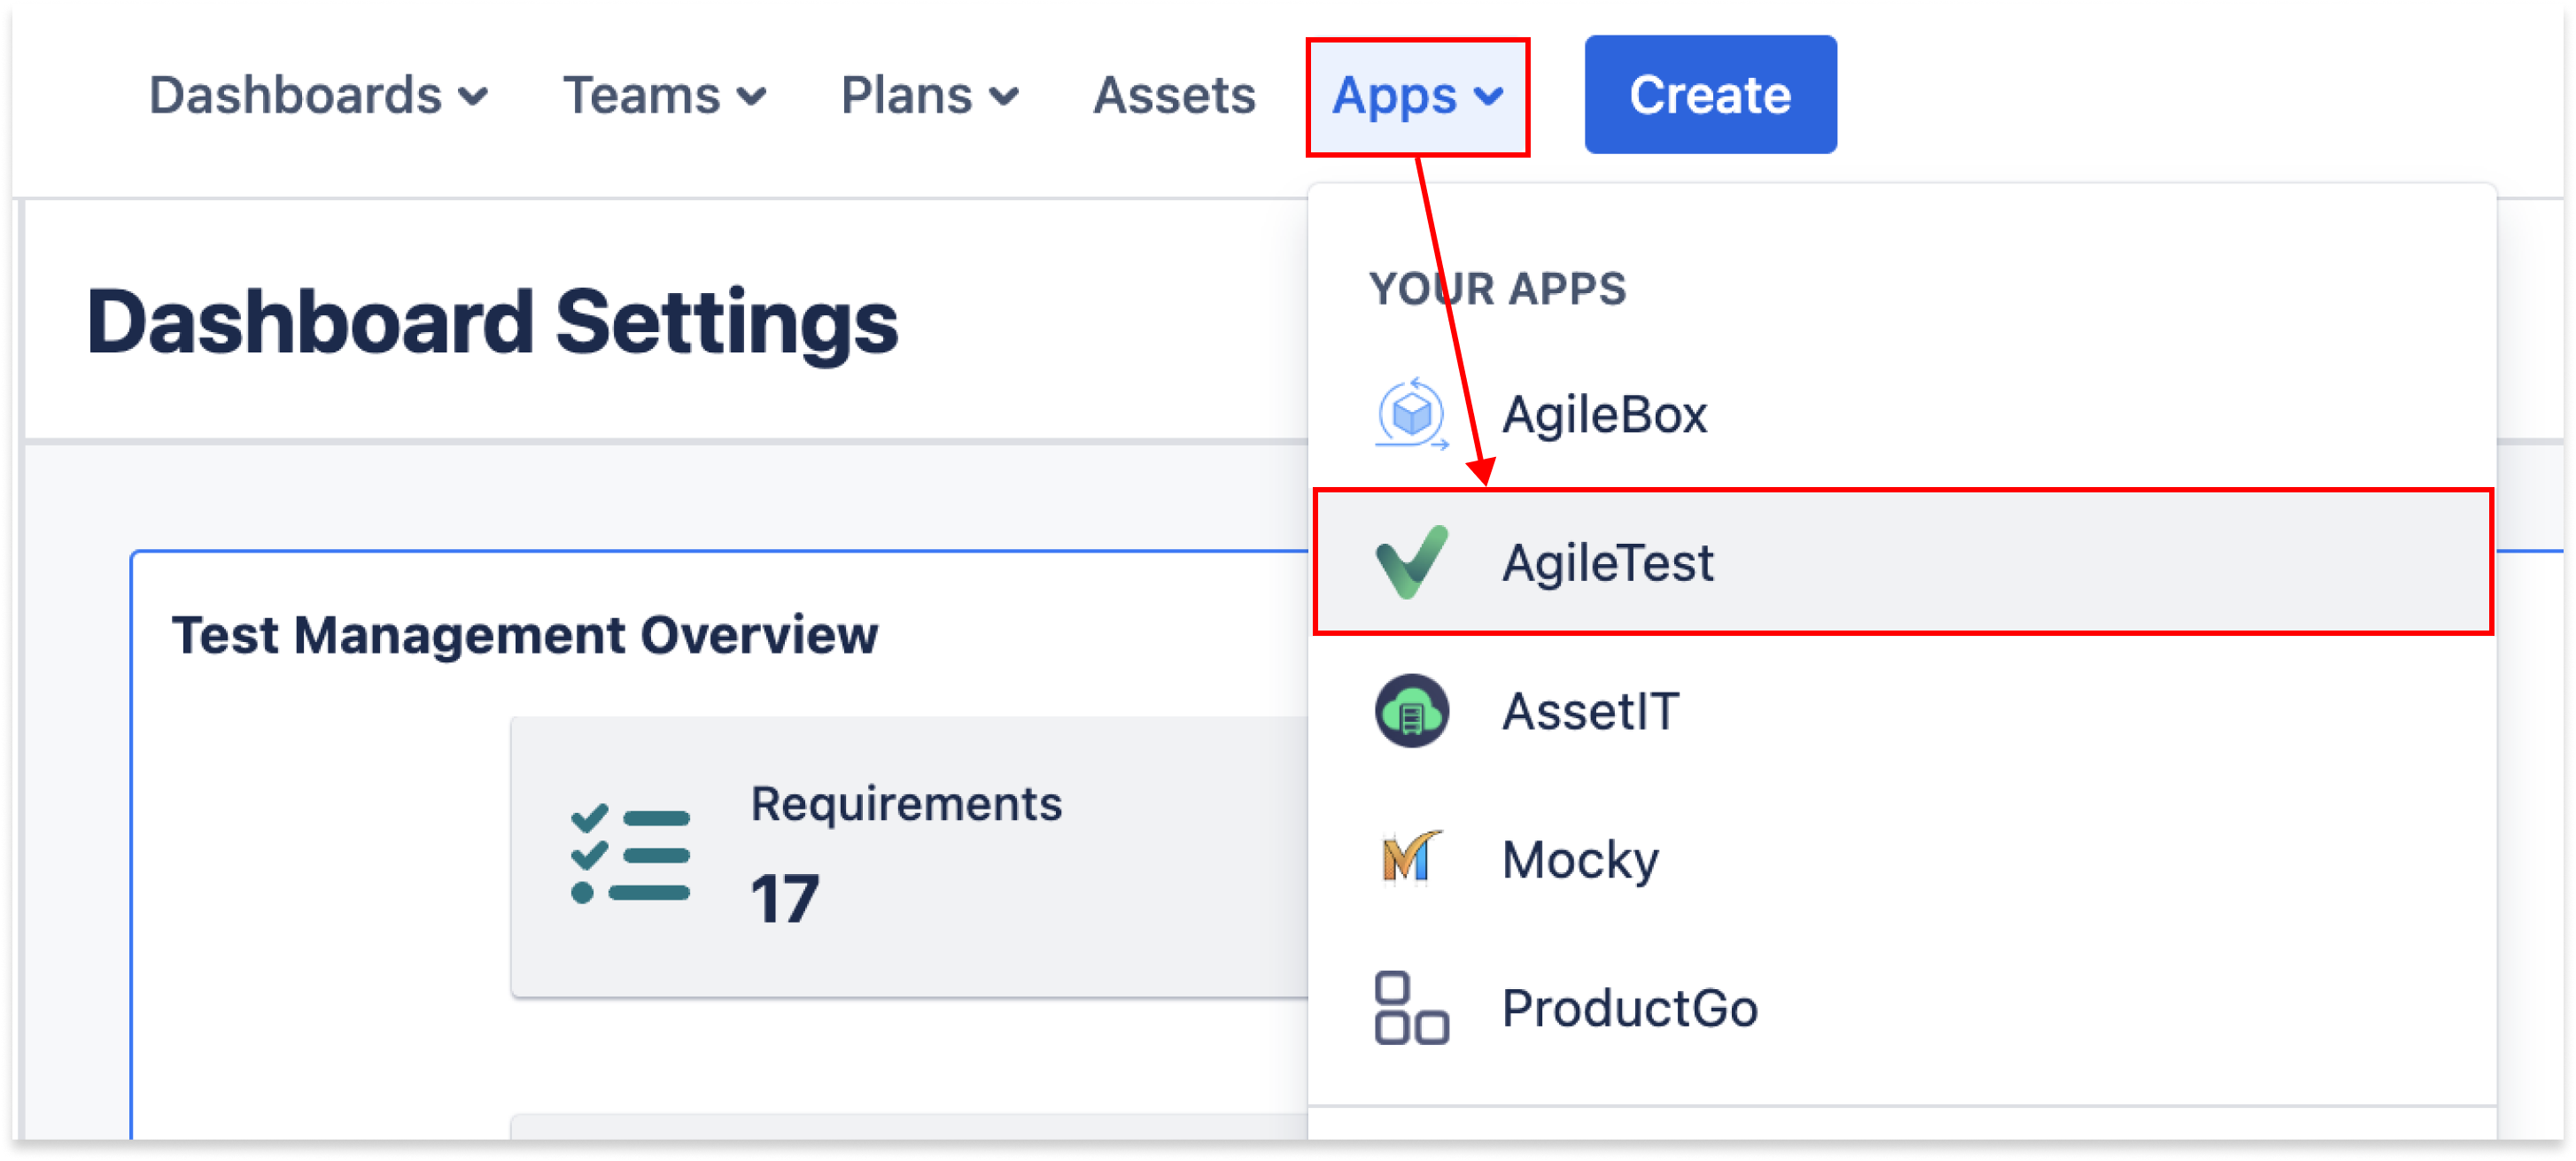Click the ProductGo squares icon
The image size is (2576, 1161).
pos(1411,1008)
